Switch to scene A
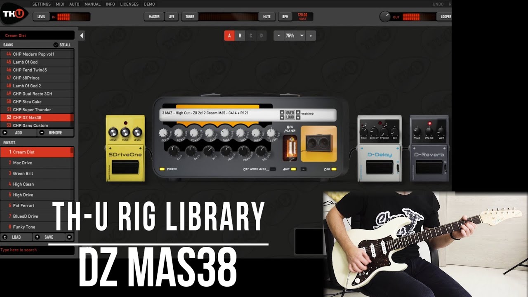The width and height of the screenshot is (528, 297). (x=229, y=36)
